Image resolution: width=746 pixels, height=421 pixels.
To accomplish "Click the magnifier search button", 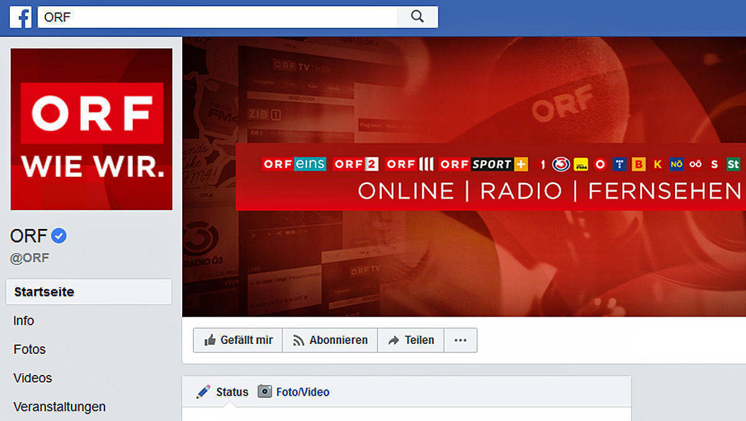I will (x=417, y=17).
